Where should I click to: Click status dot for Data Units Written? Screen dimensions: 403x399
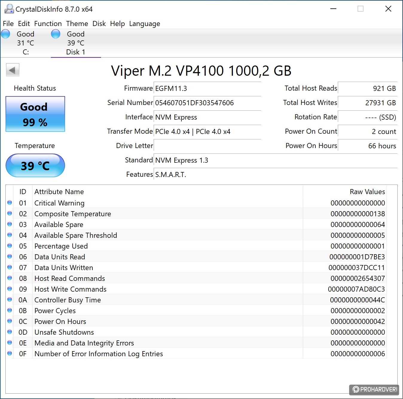(10, 267)
